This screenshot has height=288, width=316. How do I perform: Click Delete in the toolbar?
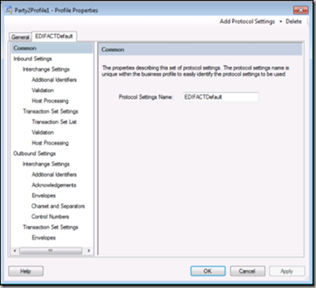294,22
